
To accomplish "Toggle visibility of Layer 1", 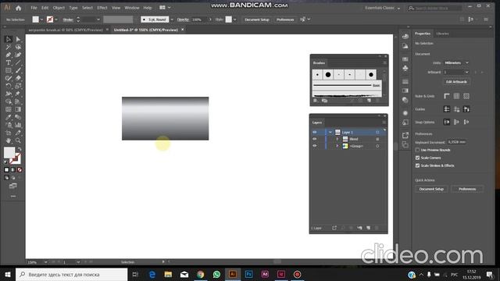I will coord(315,132).
